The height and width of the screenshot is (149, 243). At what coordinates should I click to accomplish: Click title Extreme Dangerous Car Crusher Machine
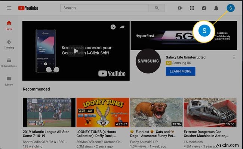[206, 134]
